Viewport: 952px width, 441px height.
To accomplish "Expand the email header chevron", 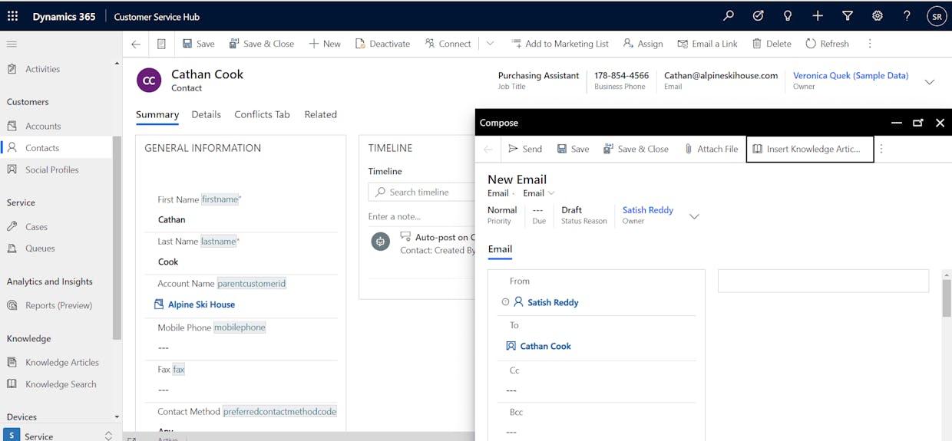I will (x=694, y=217).
